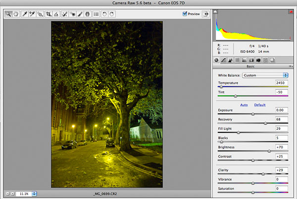Switch to the Detail tab

click(x=230, y=60)
